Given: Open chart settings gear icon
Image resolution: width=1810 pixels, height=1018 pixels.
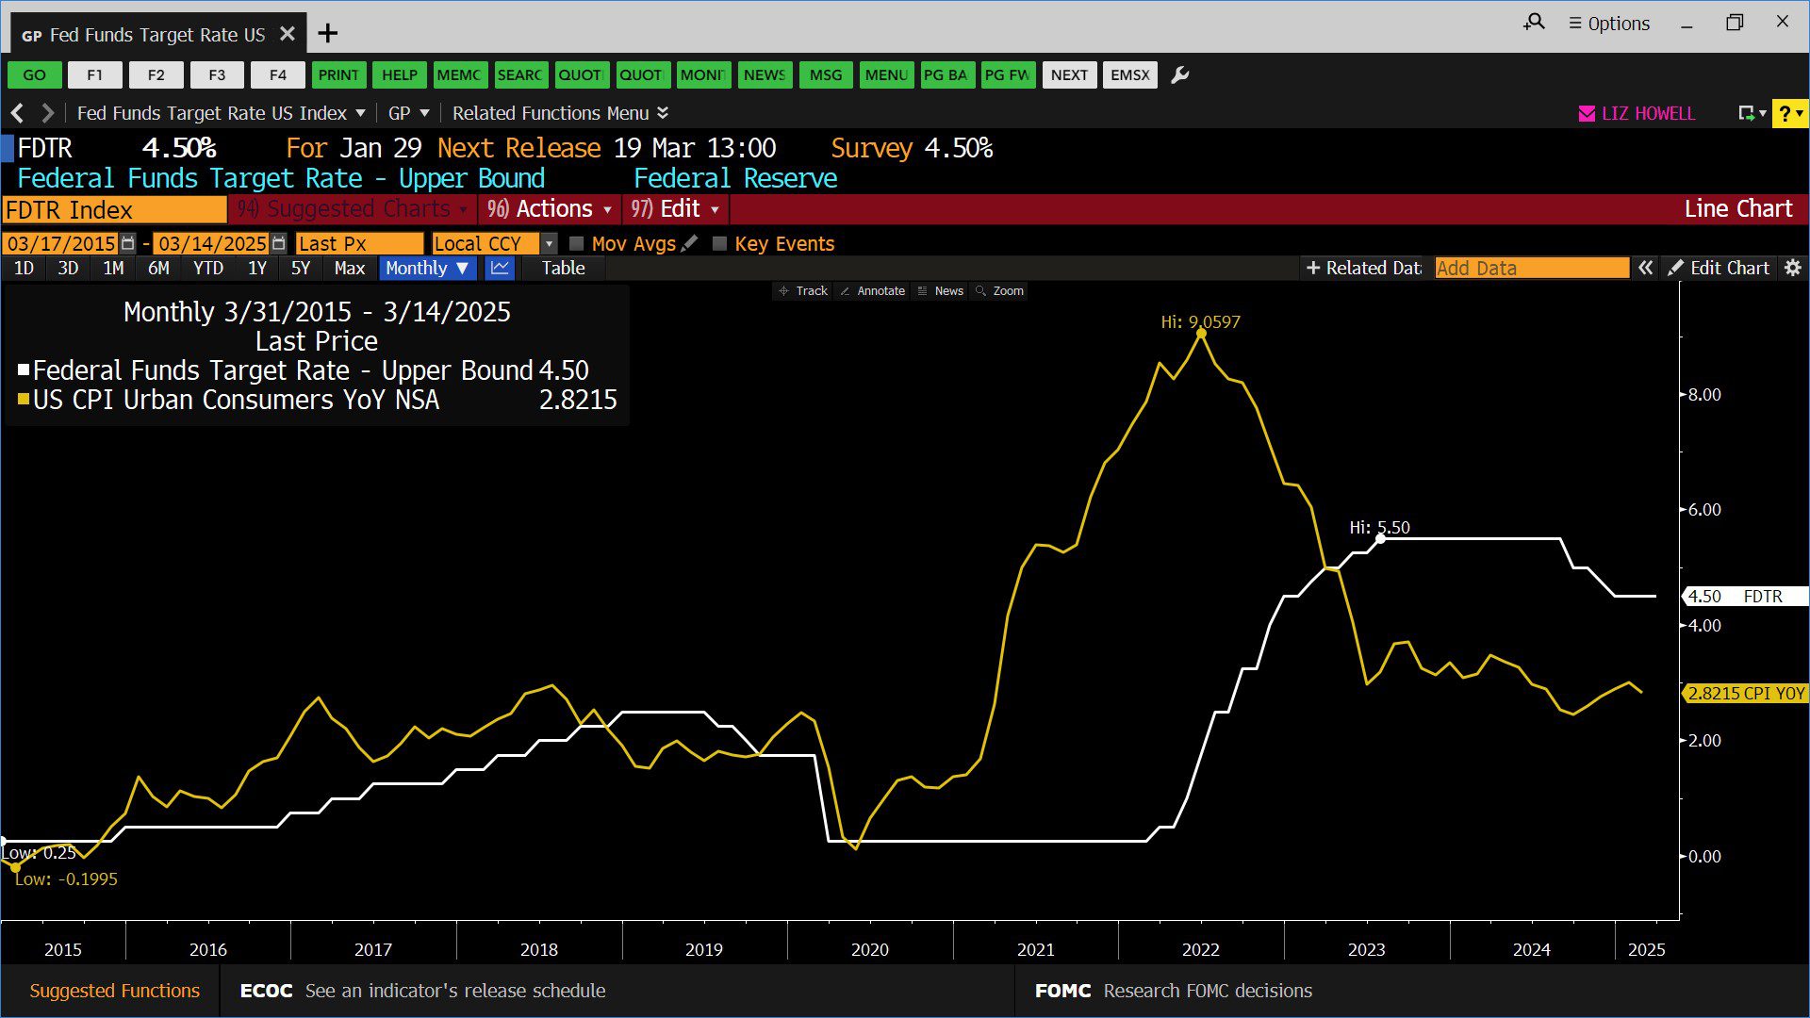Looking at the screenshot, I should coord(1793,269).
